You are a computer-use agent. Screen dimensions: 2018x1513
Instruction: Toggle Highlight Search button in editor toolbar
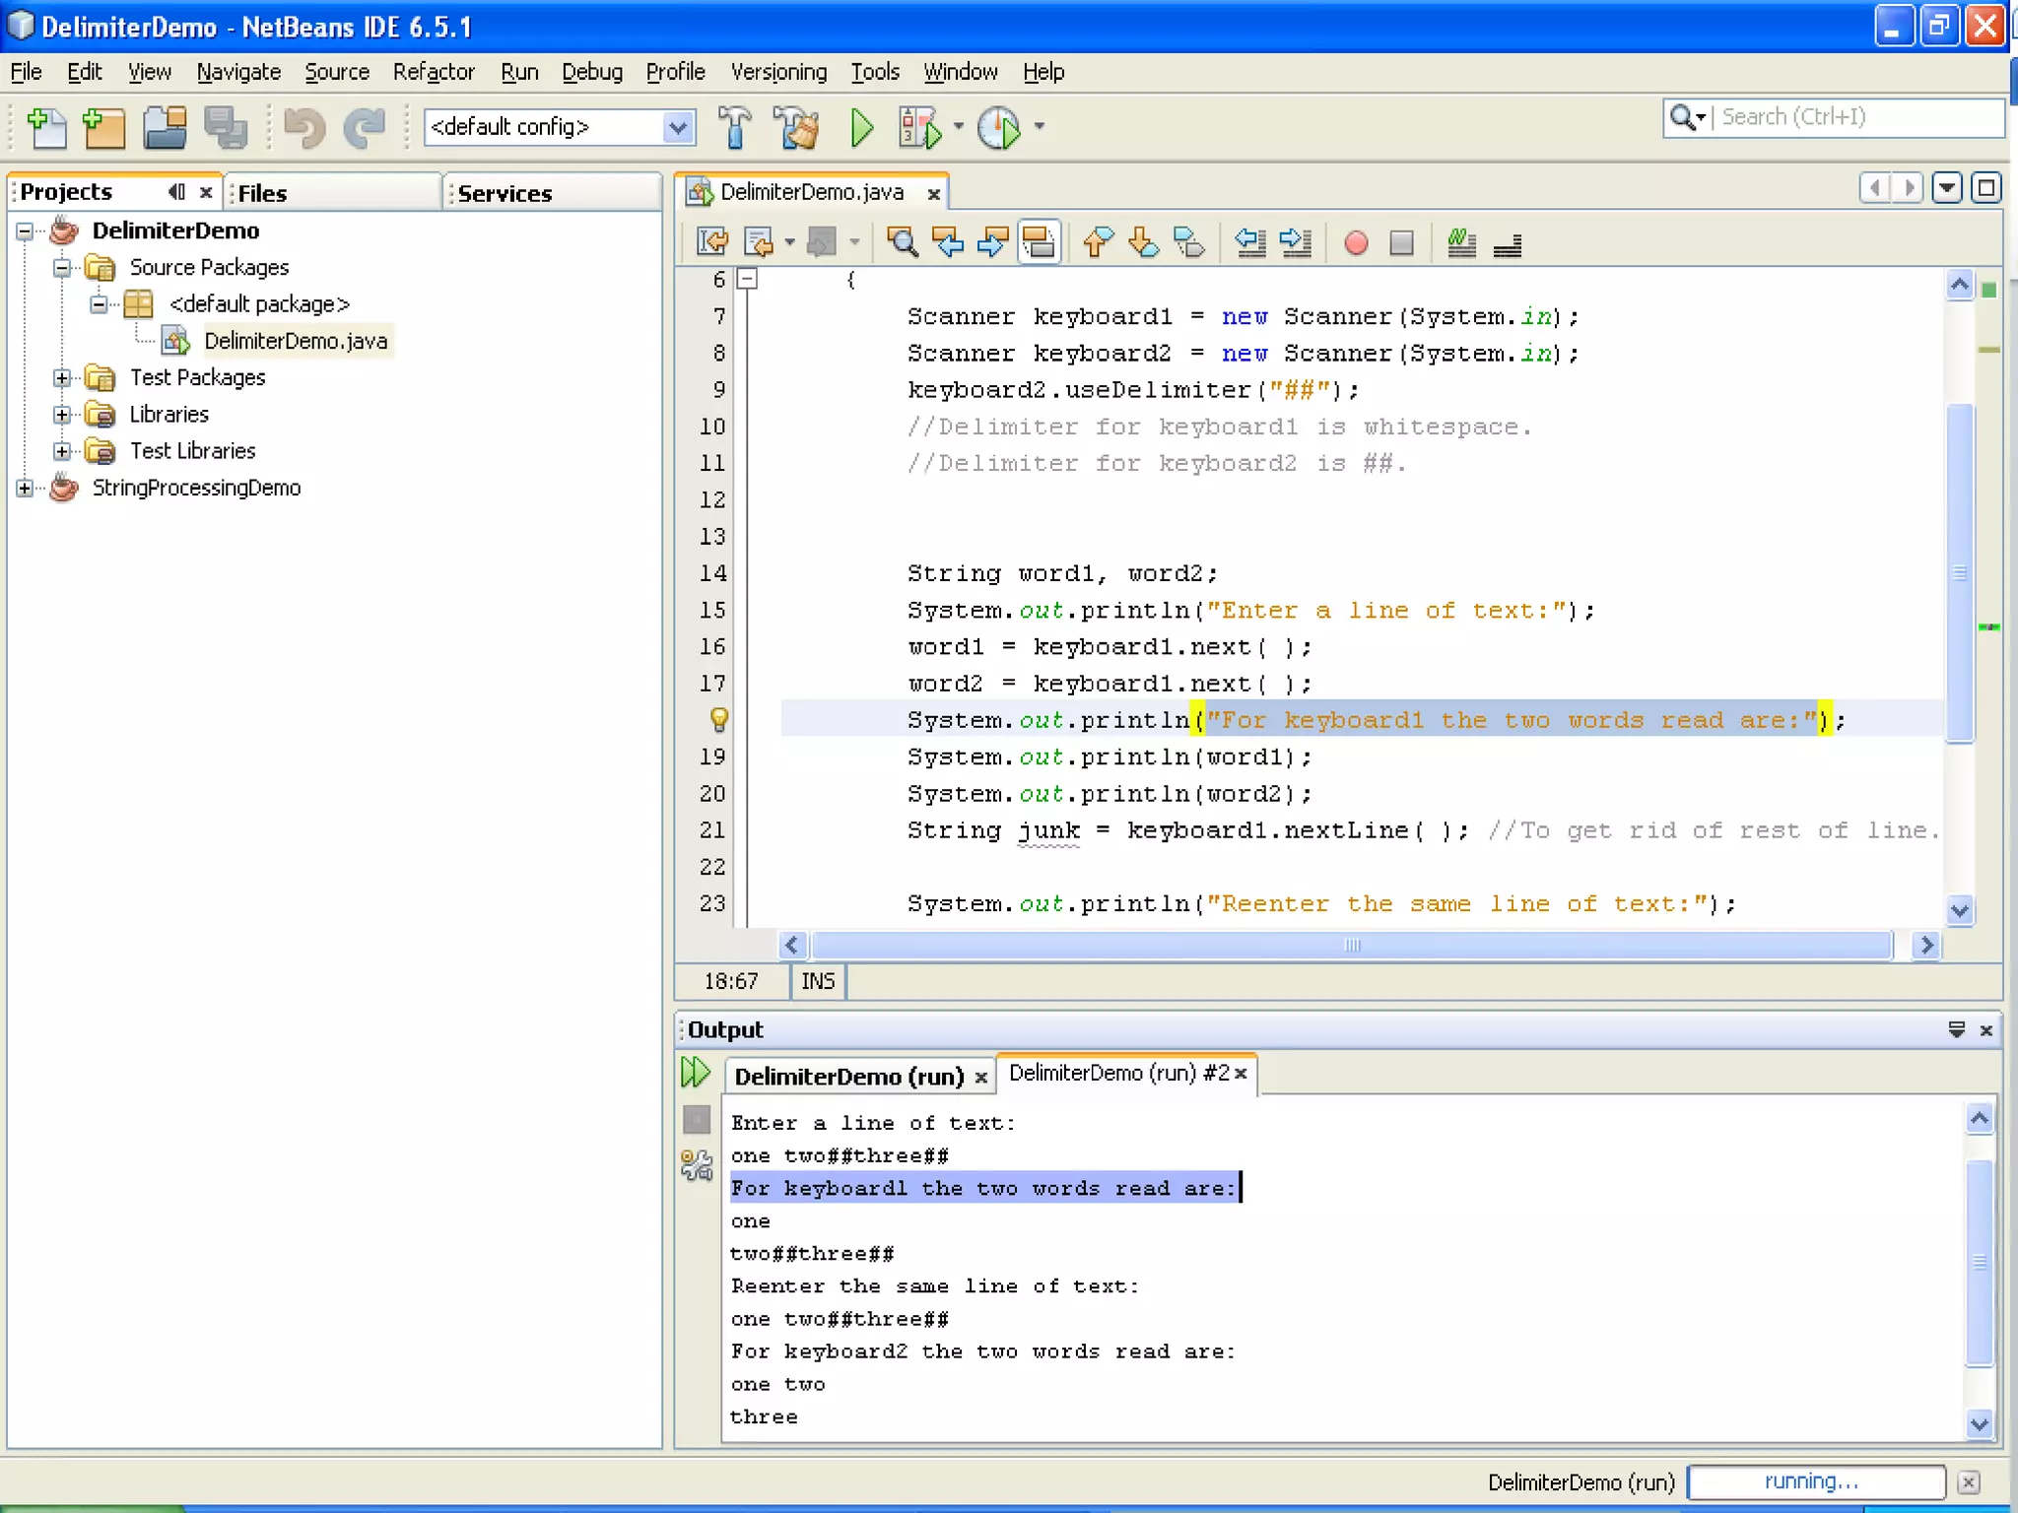(x=1039, y=242)
